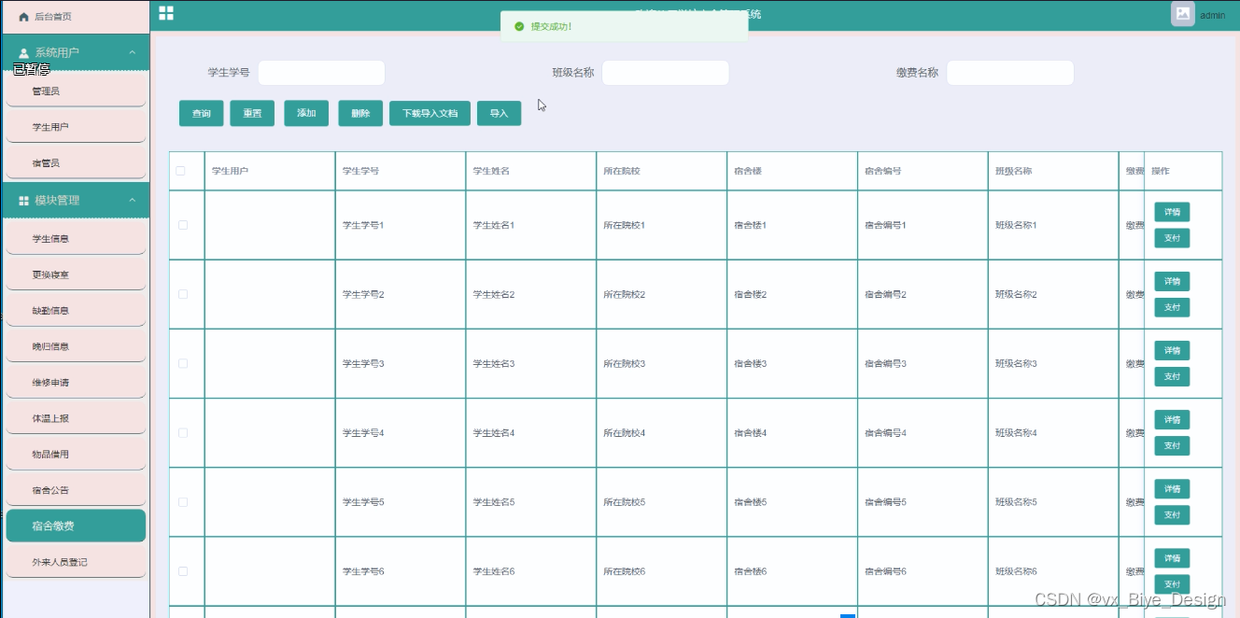Open the 学生用户 sidebar item
Screen dimensions: 1240x618
pos(76,126)
